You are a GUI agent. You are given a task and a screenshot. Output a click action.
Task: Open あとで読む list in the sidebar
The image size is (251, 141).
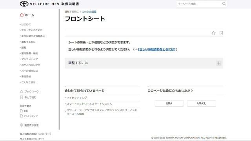point(30,98)
